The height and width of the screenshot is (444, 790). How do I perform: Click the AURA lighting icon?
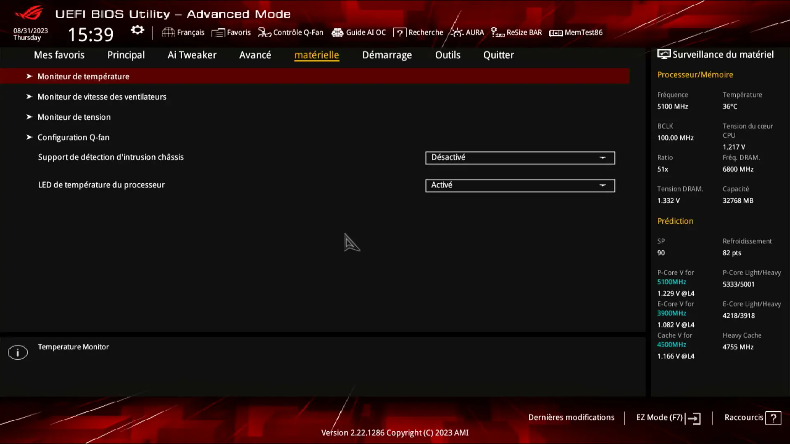(457, 32)
